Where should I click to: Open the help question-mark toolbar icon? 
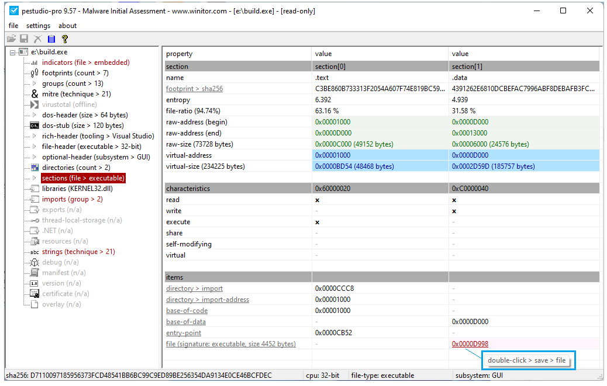coord(65,39)
